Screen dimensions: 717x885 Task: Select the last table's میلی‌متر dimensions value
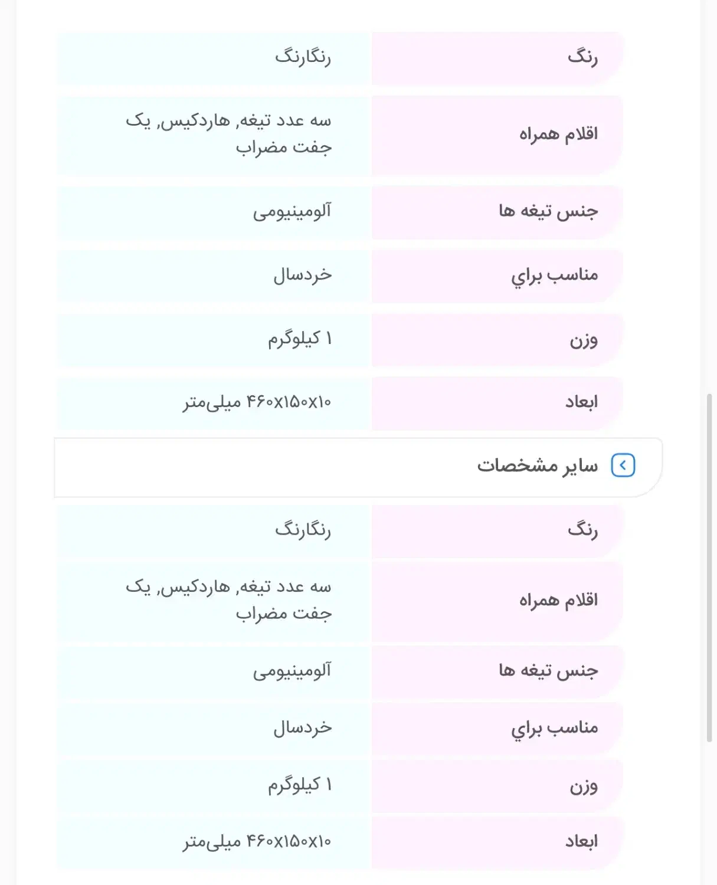(257, 841)
